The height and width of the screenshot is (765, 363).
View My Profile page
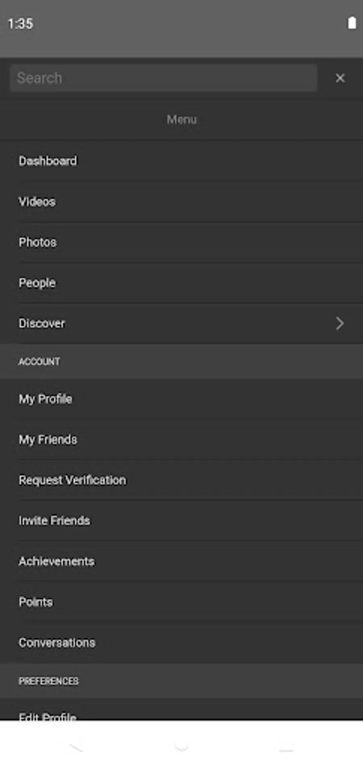pos(181,399)
